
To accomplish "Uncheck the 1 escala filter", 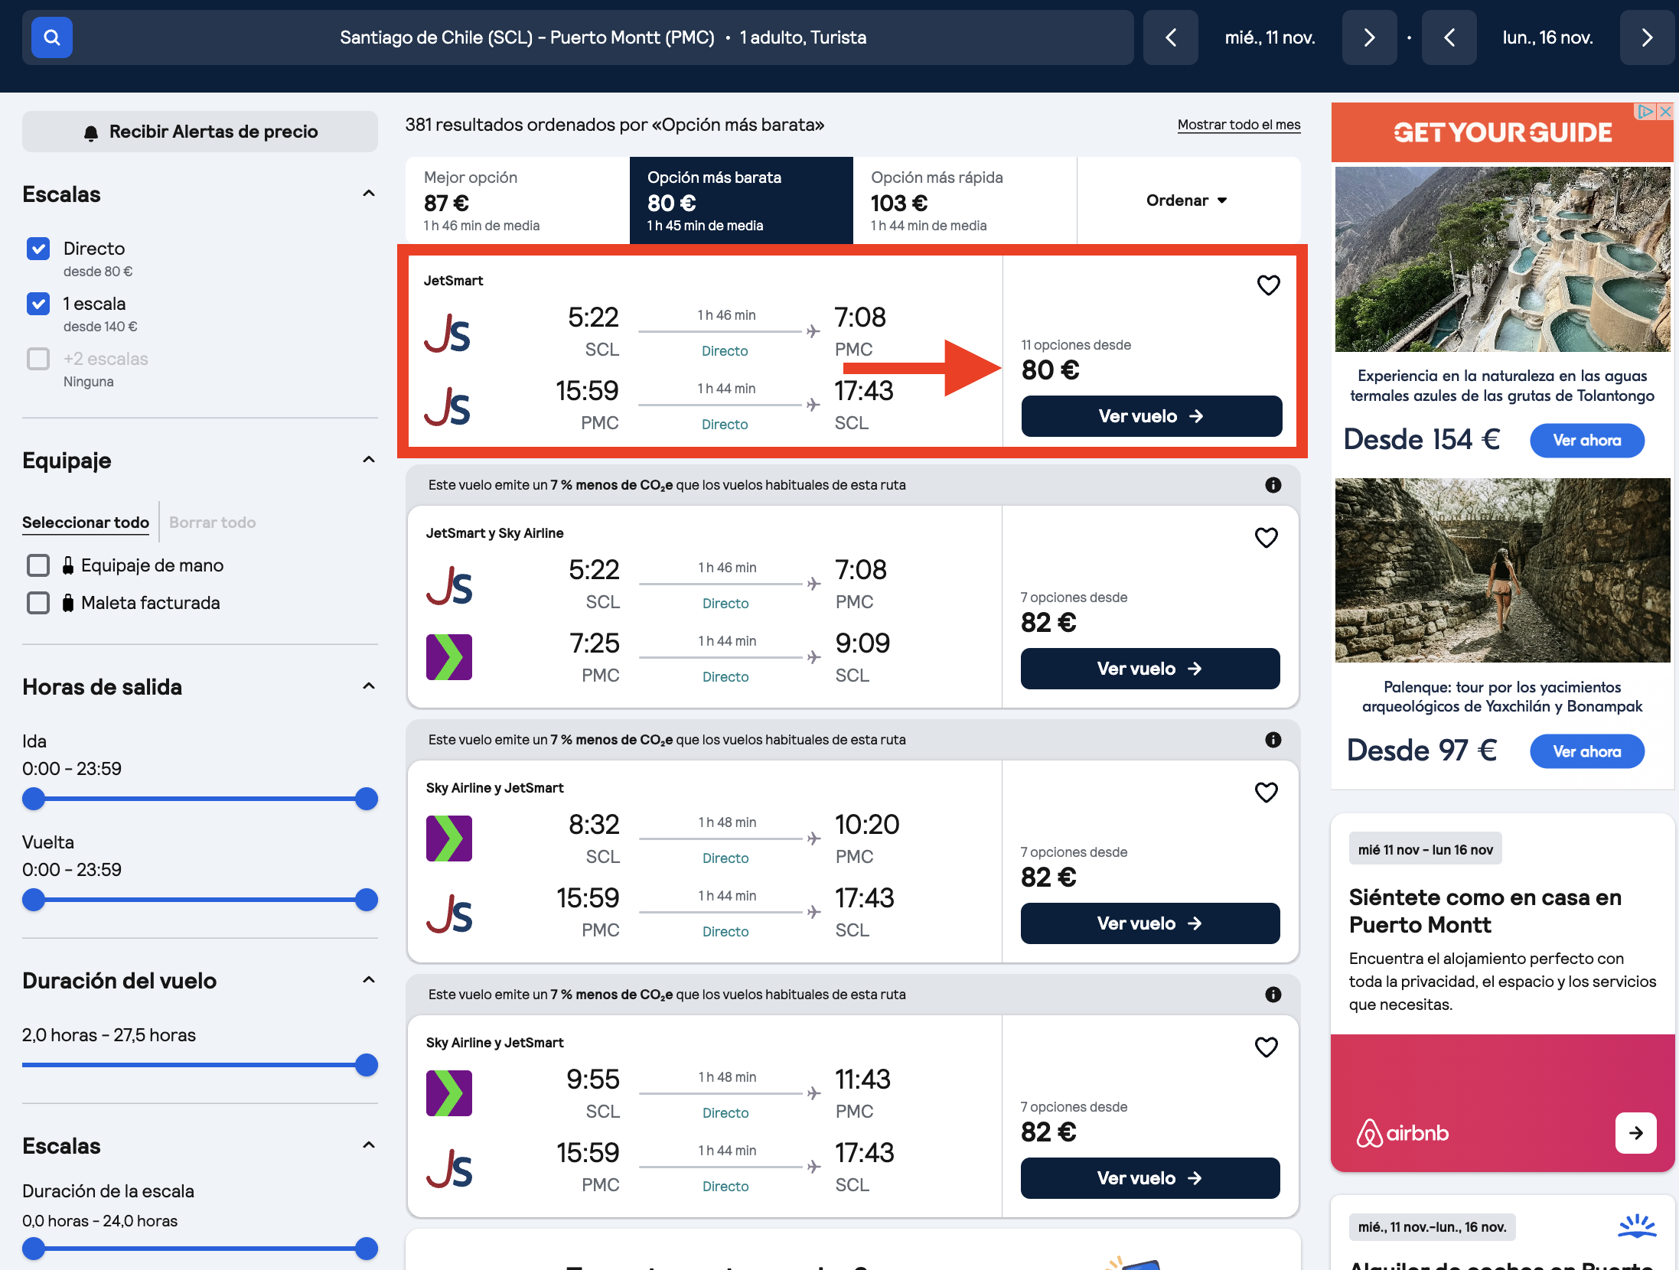I will [38, 304].
